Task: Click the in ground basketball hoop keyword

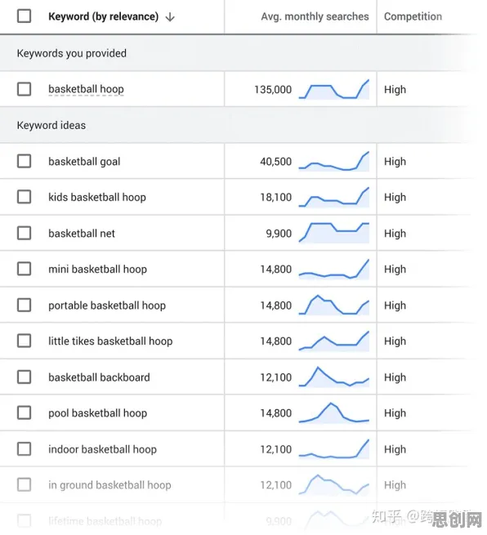Action: click(x=109, y=485)
